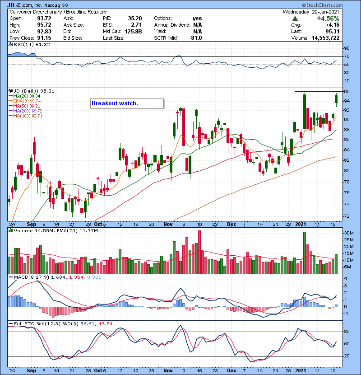Click the Yield N/A value

[x=197, y=31]
